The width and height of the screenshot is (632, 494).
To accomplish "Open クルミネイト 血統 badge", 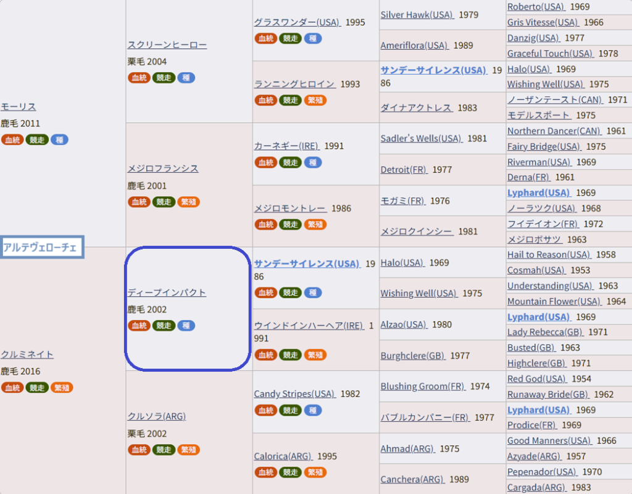I will tap(12, 388).
